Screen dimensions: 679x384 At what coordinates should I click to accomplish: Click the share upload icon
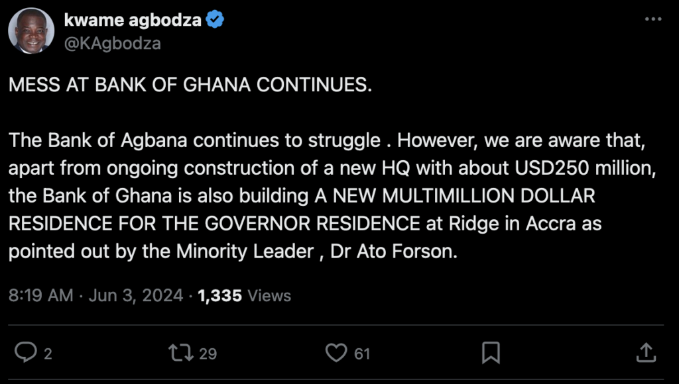click(646, 352)
